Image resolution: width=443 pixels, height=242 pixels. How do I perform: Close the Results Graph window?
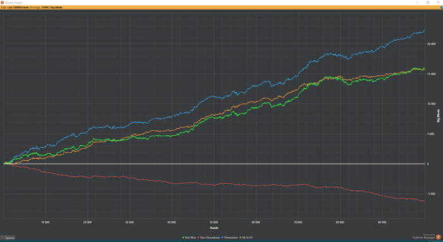click(439, 3)
